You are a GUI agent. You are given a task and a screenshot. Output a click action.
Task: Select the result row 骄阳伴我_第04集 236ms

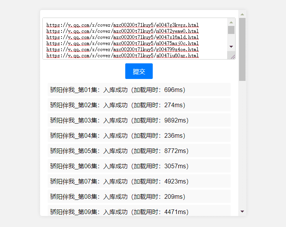pyautogui.click(x=139, y=135)
